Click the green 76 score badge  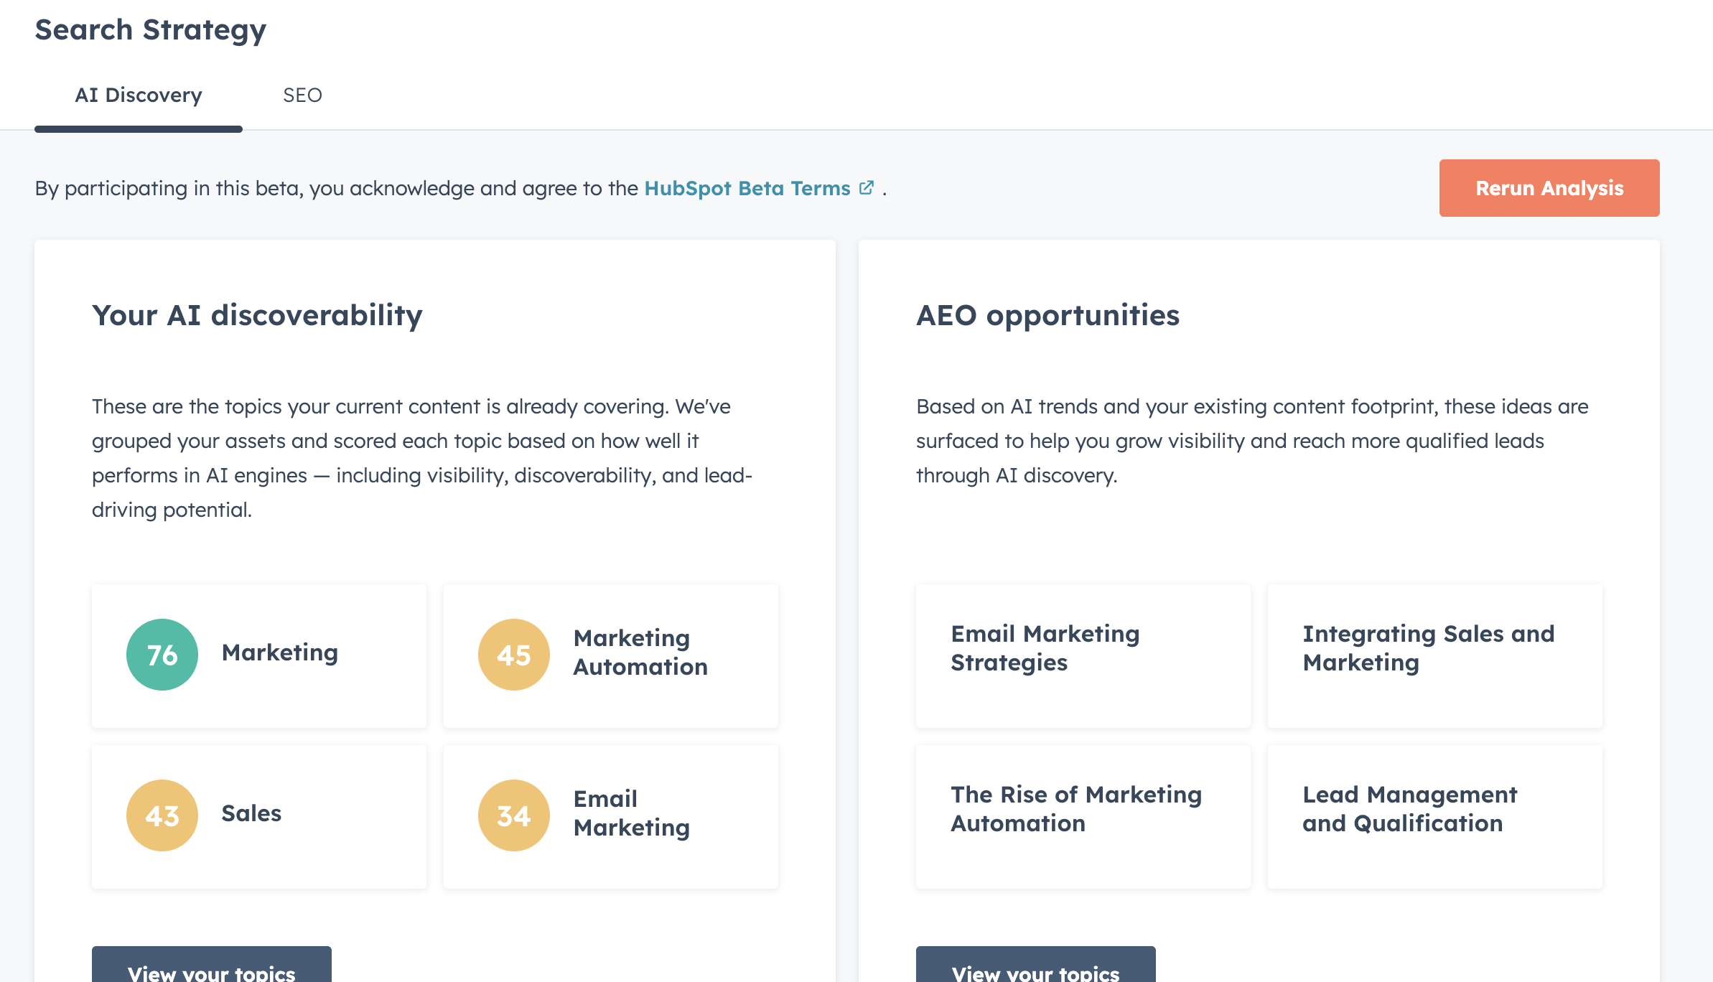click(162, 655)
